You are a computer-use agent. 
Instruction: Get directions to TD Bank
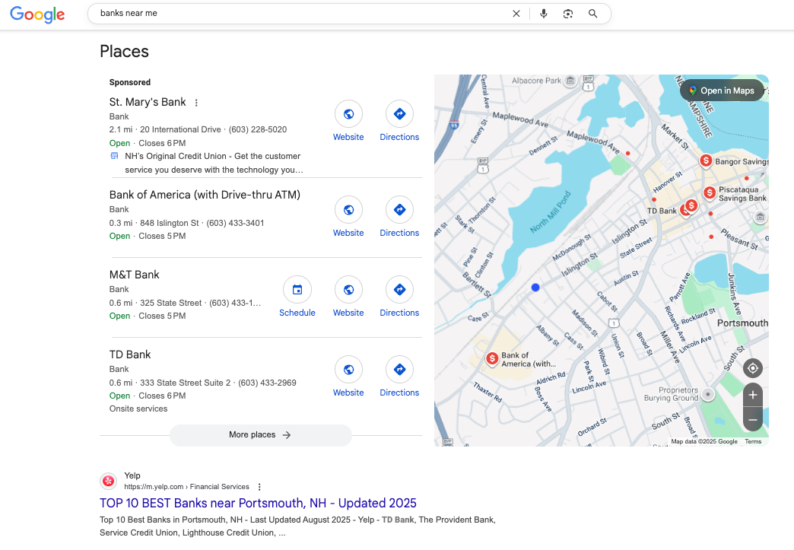point(399,370)
